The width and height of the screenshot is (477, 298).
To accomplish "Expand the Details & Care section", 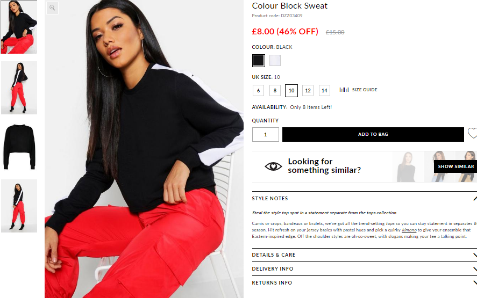I will 365,255.
